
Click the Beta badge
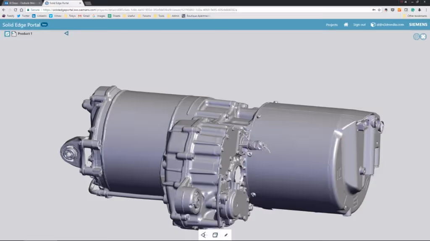(45, 24)
